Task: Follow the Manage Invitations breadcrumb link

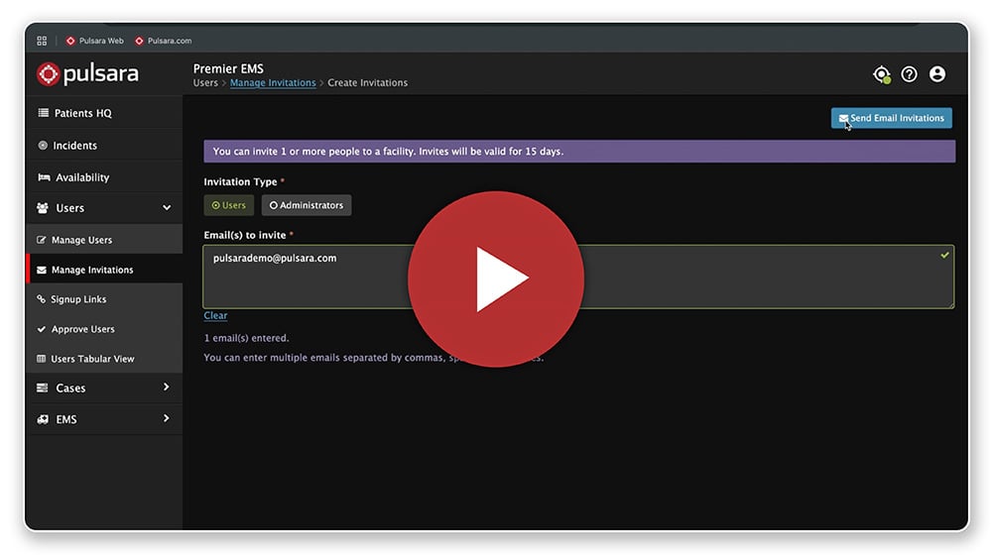Action: point(273,83)
